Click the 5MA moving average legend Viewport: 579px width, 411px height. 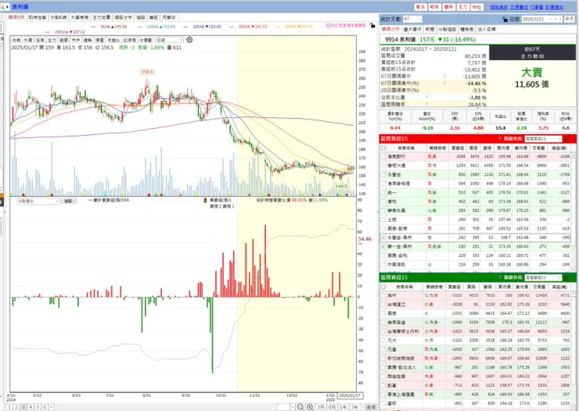coord(109,27)
